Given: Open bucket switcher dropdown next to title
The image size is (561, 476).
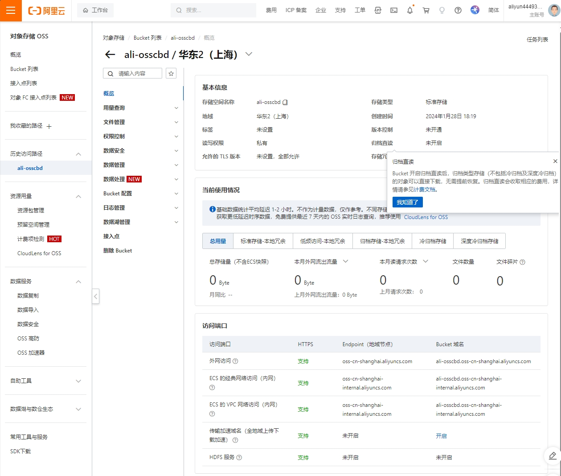Looking at the screenshot, I should click(x=249, y=54).
